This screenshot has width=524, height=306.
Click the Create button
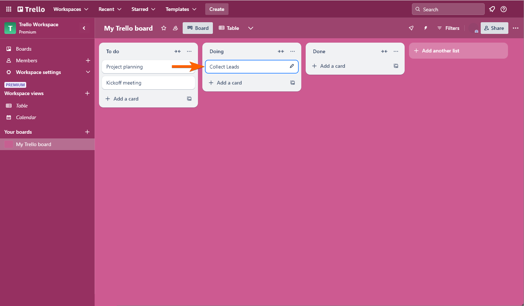(x=217, y=9)
